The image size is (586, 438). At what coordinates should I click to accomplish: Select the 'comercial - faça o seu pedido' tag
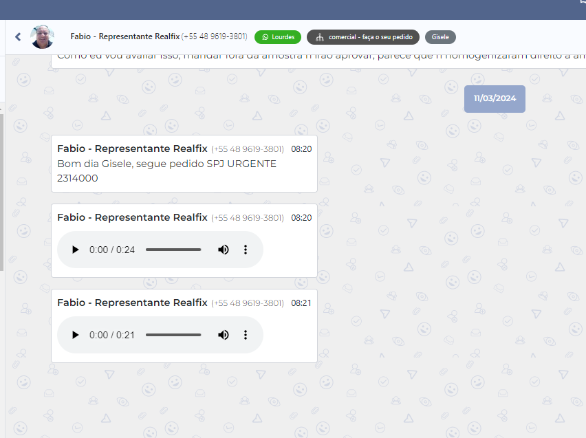363,37
